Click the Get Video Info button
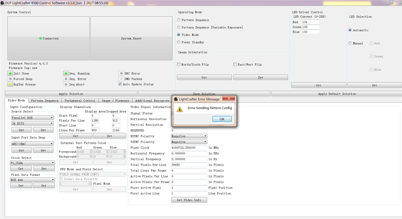This screenshot has width=402, height=219. coord(189,200)
